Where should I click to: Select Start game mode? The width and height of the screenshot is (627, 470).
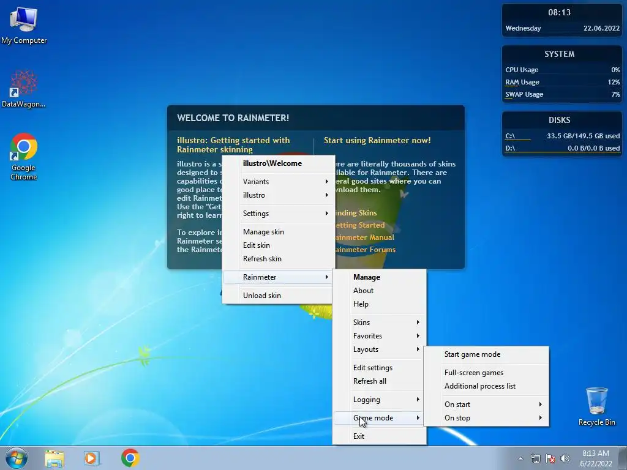tap(486, 354)
